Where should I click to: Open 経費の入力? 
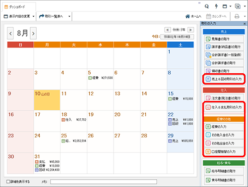tap(224, 127)
